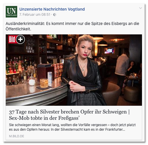Click the whisky glass on the bar counter
The width and height of the screenshot is (148, 145).
(x=44, y=83)
